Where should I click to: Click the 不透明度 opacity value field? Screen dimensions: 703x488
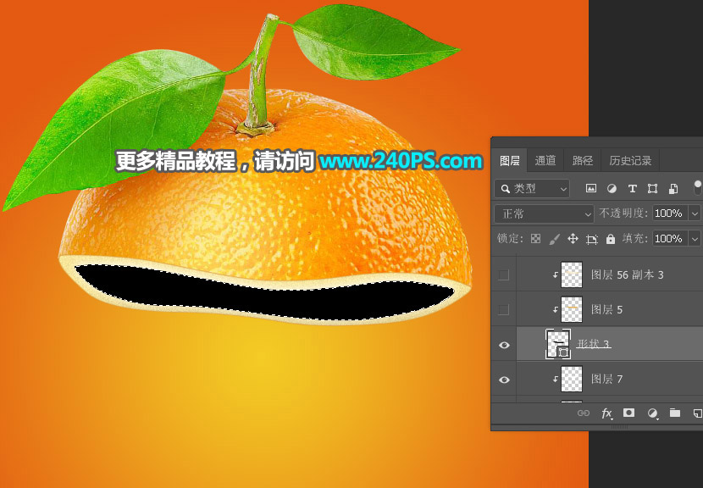(670, 213)
